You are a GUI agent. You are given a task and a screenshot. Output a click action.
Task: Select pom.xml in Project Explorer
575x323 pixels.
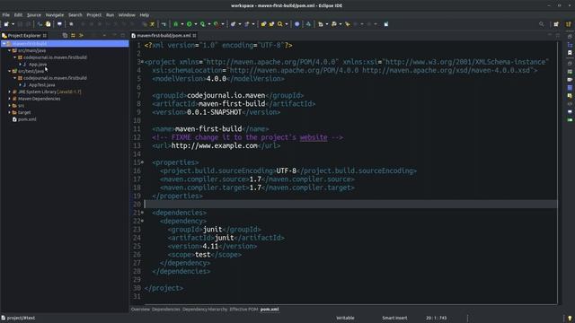[x=27, y=119]
